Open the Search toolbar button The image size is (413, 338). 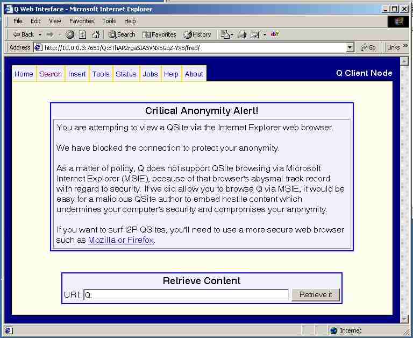pos(122,34)
